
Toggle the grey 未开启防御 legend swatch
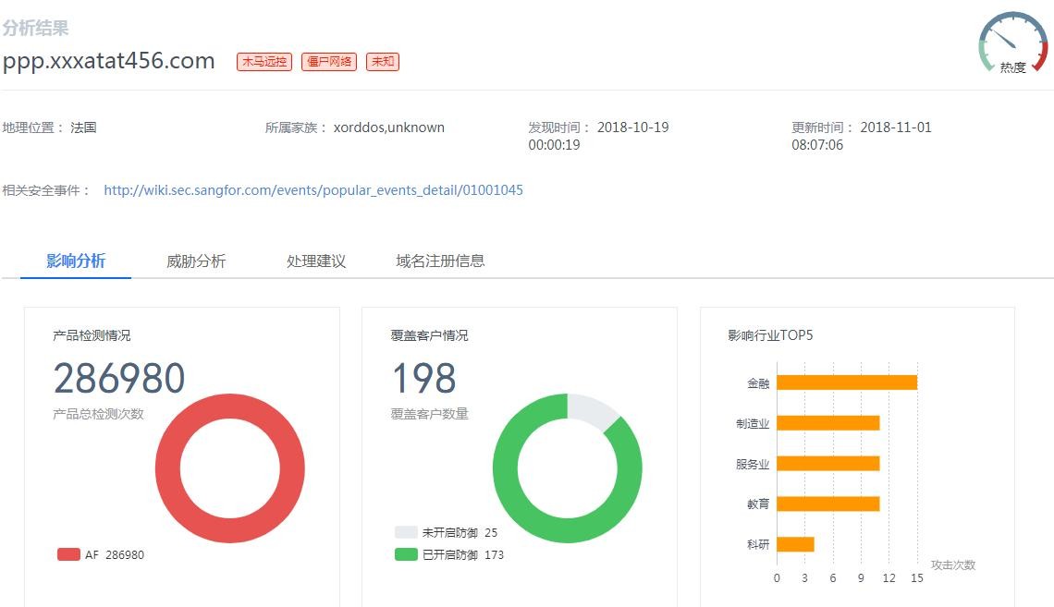(406, 532)
